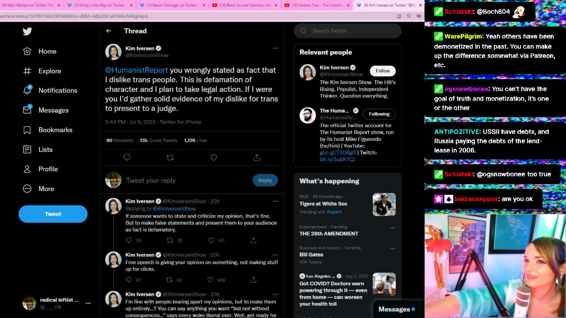The image size is (566, 318).
Task: Close the Steven Donziger tab
Action: [x=204, y=5]
